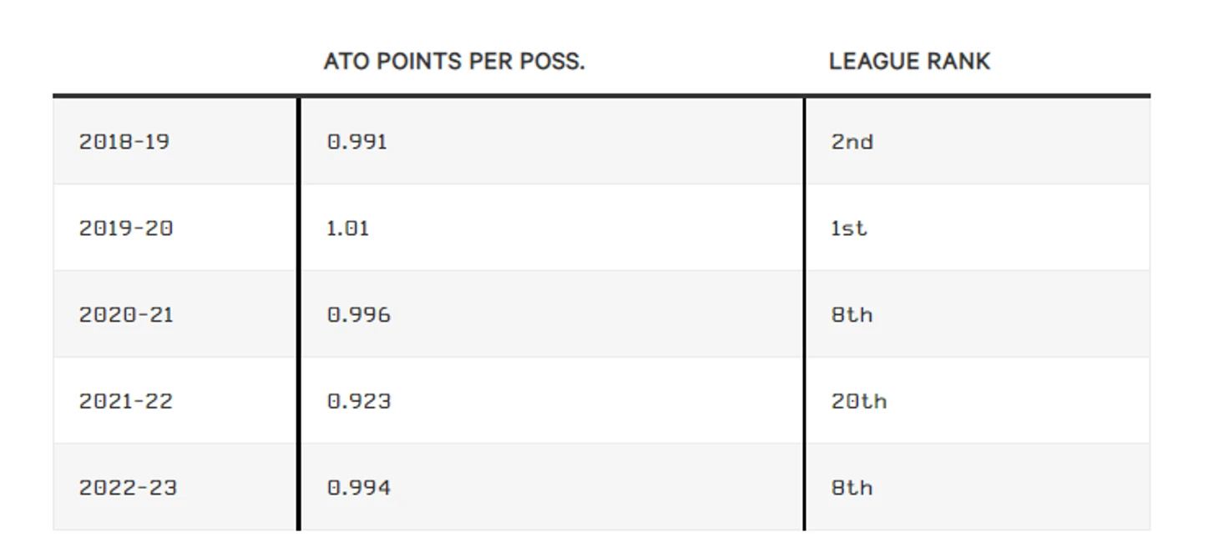Click the 0.994 points value
This screenshot has height=552, width=1219.
358,488
